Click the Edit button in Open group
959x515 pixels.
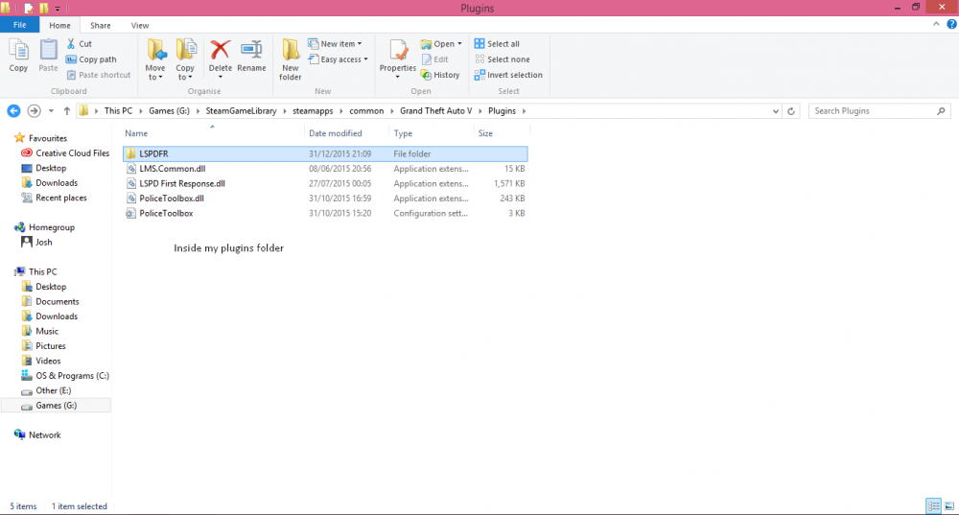pos(434,59)
